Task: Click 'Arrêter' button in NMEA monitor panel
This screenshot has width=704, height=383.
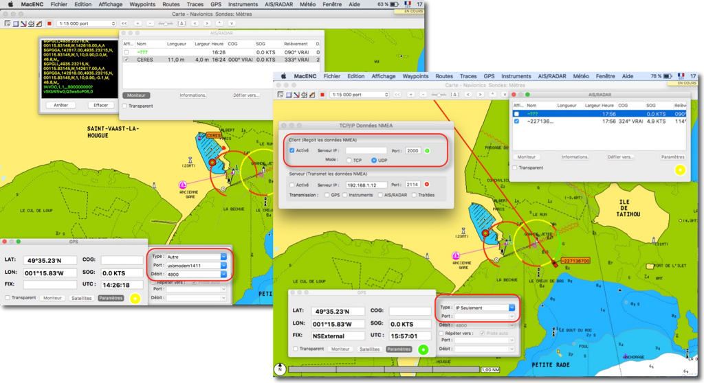Action: 61,105
